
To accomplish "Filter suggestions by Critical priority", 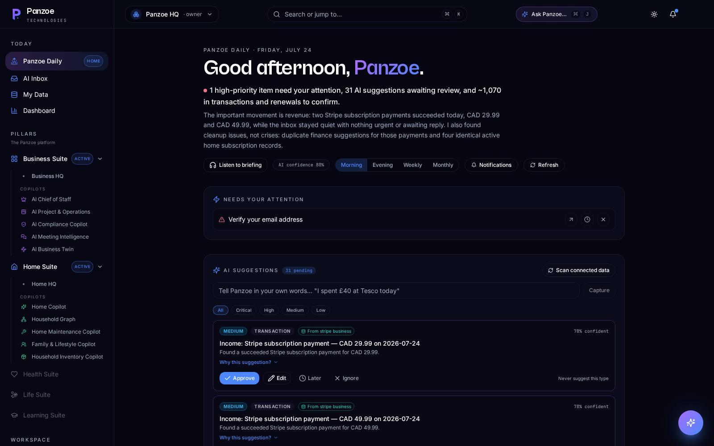I will (244, 310).
